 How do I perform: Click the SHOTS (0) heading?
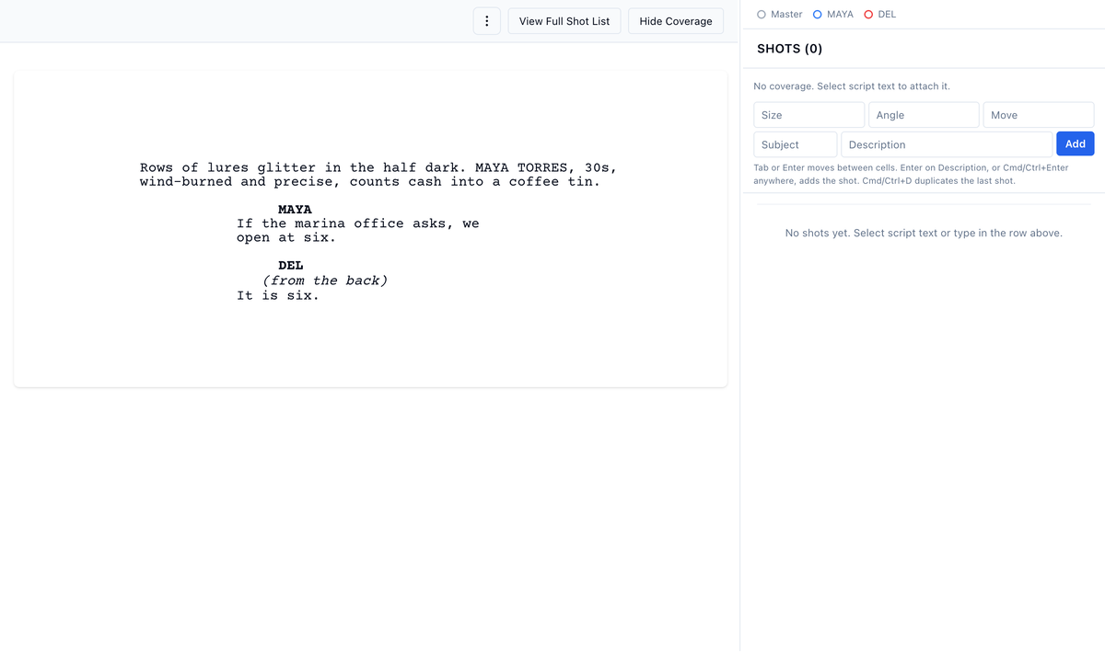coord(790,49)
